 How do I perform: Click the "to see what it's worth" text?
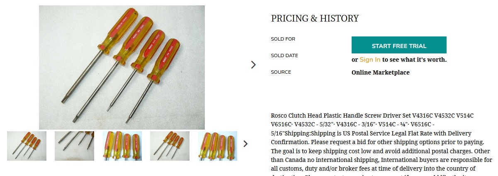point(414,60)
